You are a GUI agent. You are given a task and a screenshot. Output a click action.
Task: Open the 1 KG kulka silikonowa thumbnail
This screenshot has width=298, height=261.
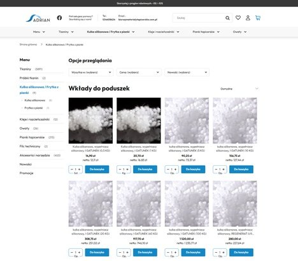point(139,121)
